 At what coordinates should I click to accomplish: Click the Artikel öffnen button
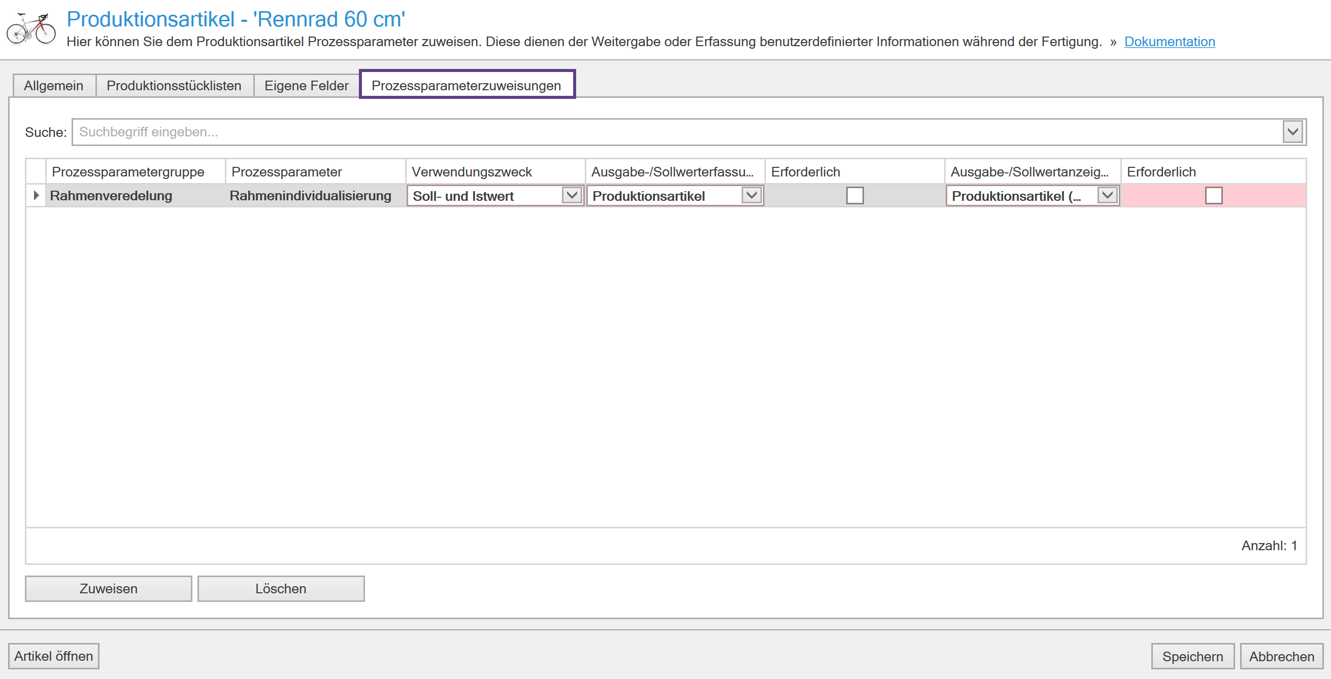53,656
